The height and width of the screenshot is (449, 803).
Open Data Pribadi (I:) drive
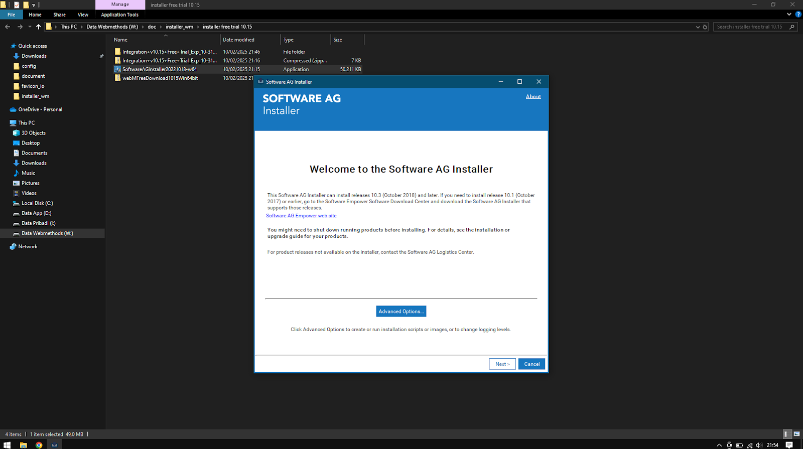coord(38,223)
